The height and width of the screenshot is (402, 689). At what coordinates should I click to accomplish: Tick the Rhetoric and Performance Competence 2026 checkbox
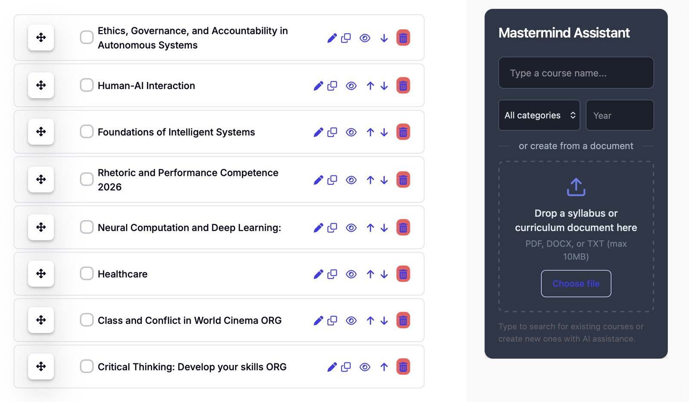87,179
